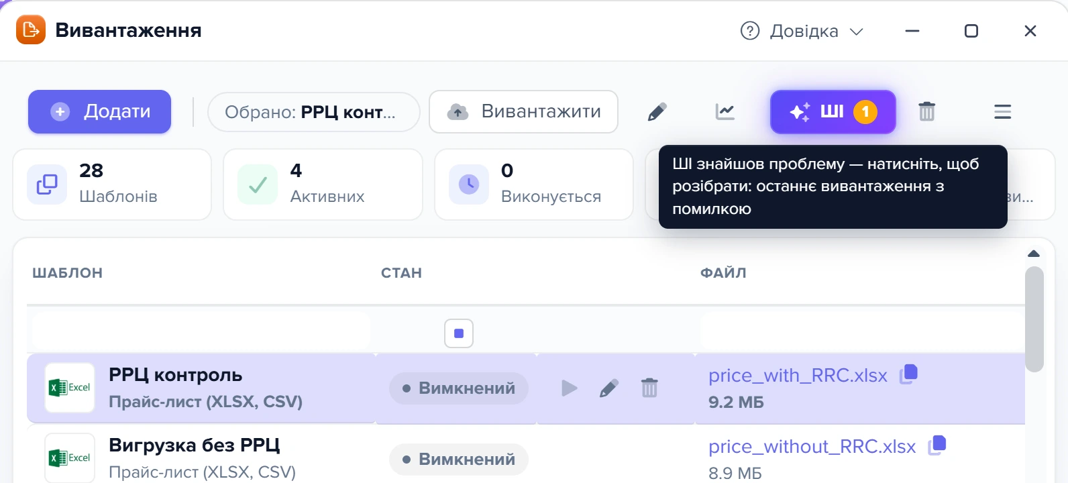Select the РРЦ контроль template name

[176, 375]
